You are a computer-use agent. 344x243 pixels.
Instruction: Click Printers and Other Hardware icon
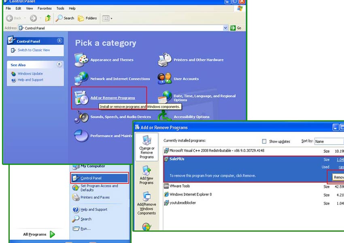[165, 60]
